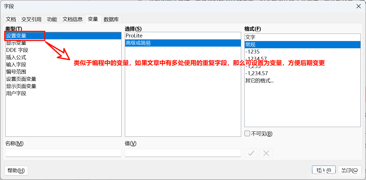
Task: Switch to the 功能 tab
Action: click(x=52, y=19)
